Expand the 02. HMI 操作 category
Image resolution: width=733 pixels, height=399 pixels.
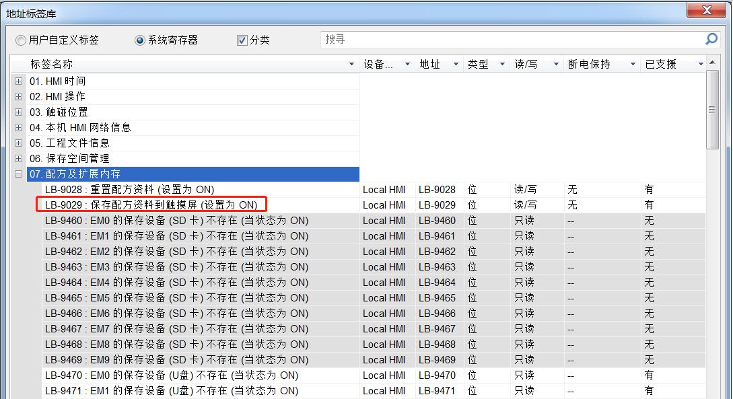click(x=18, y=97)
